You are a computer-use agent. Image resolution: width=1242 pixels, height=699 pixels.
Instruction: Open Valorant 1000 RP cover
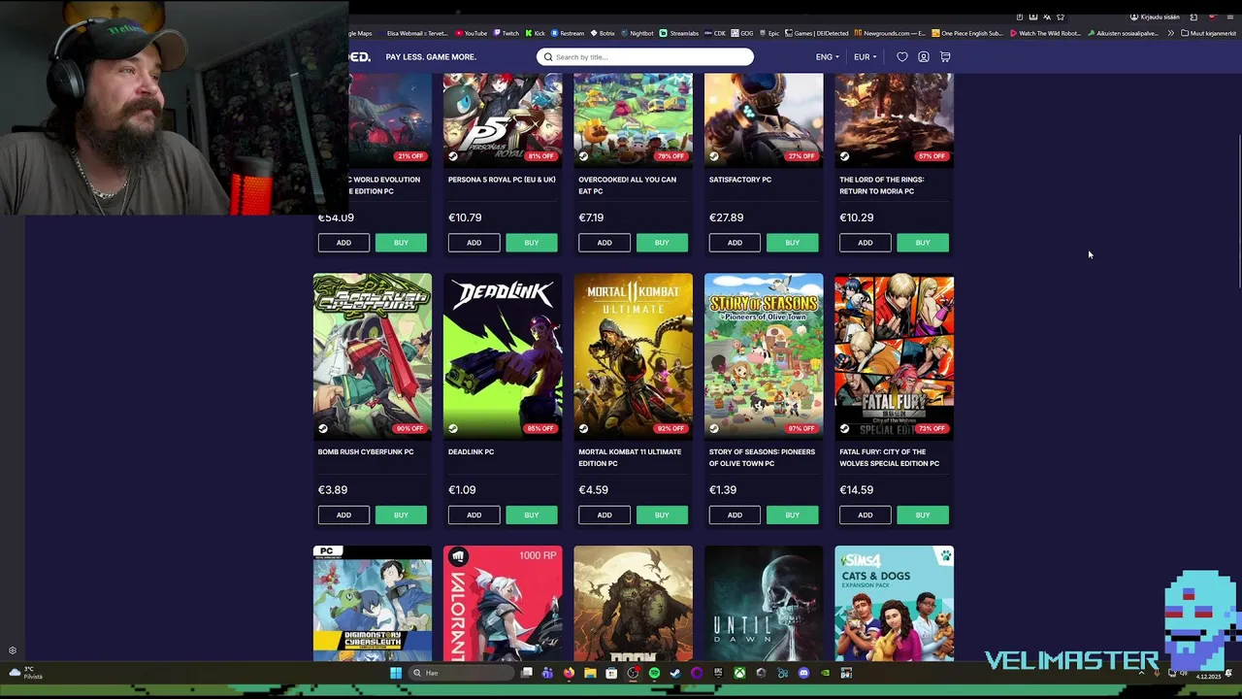[x=503, y=604]
